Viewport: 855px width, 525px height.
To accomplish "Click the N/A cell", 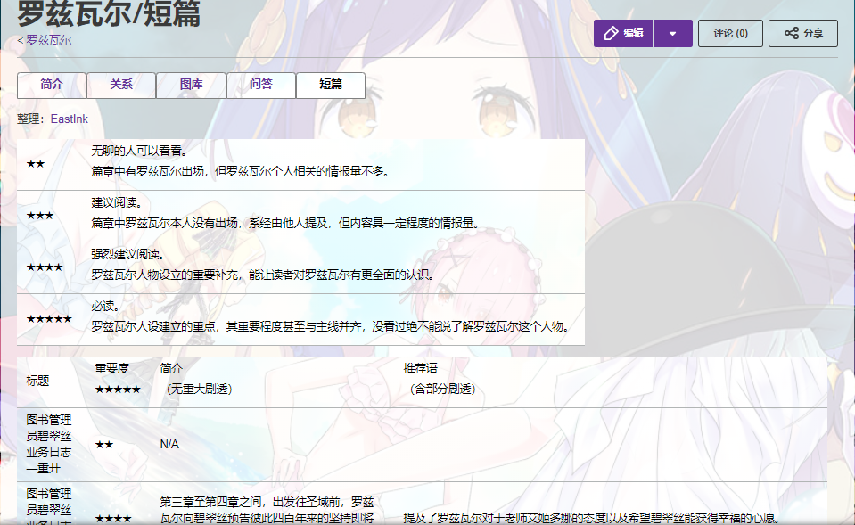I will click(169, 444).
